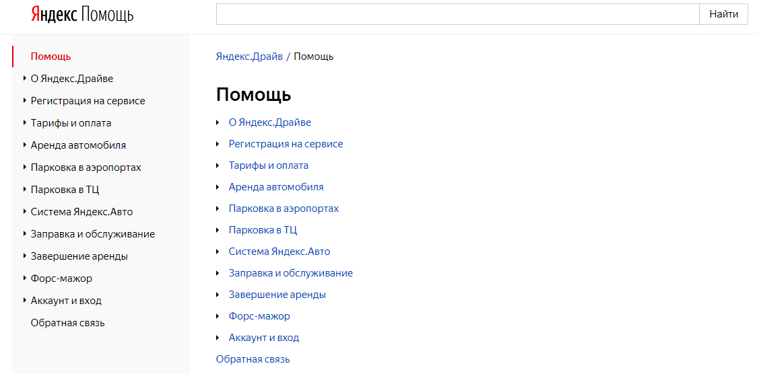The image size is (759, 374).
Task: Follow the blue Обратная связь link
Action: (253, 359)
